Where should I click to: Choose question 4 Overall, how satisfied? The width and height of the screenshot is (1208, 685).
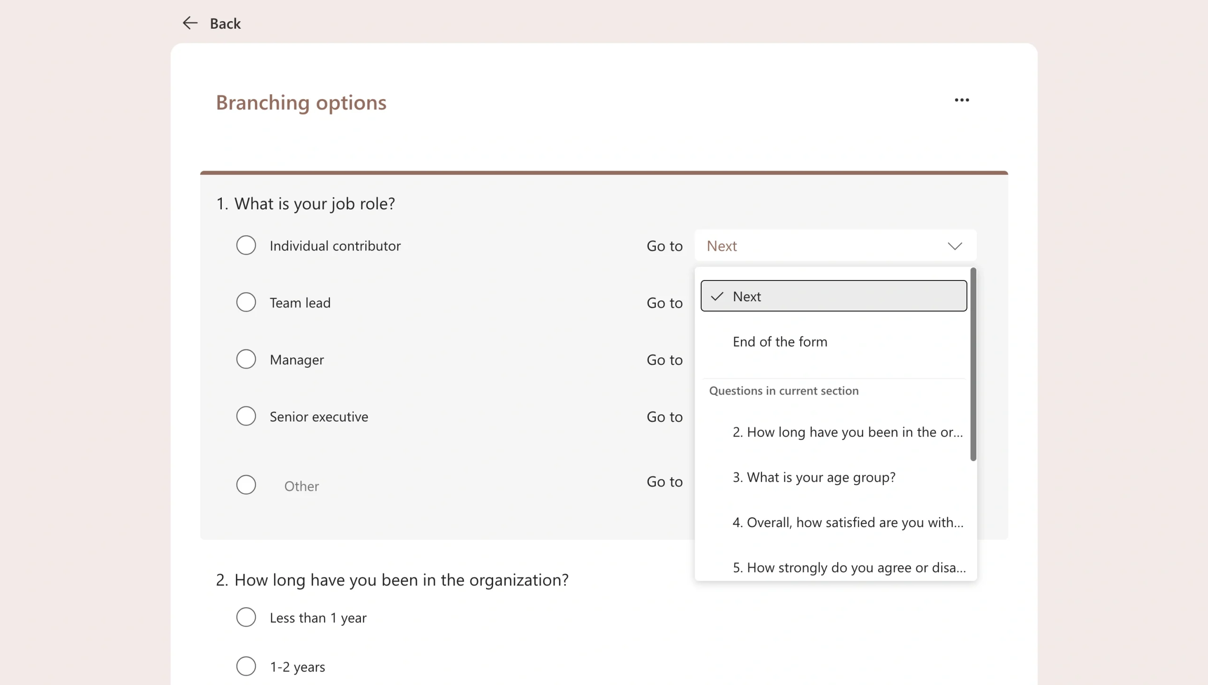tap(833, 523)
